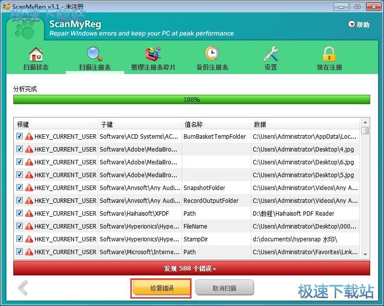This screenshot has height=306, width=384.
Task: Click the warning icon on Haihaisoft\XPDF row
Action: [29, 213]
